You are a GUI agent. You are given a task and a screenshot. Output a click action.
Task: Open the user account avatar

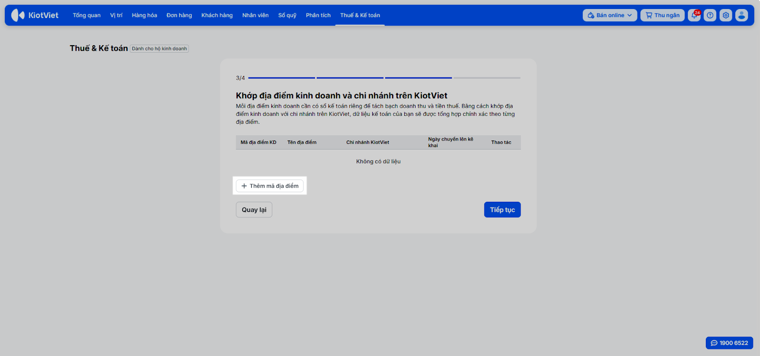741,15
